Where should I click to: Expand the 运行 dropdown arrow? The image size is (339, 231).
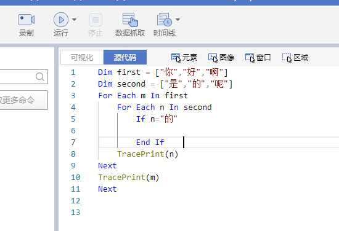point(74,20)
